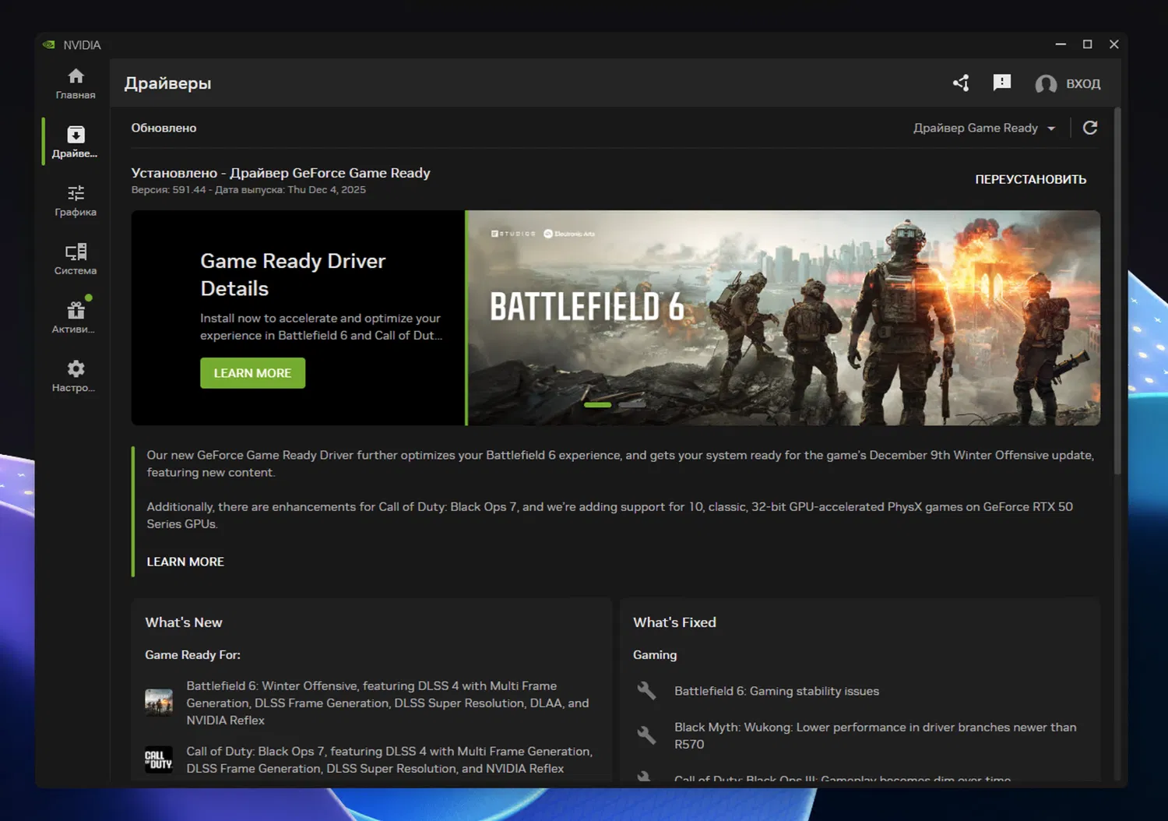Click the 'Установлено - Драйвер GeForce Game Ready' title
This screenshot has height=821, width=1168.
click(280, 173)
